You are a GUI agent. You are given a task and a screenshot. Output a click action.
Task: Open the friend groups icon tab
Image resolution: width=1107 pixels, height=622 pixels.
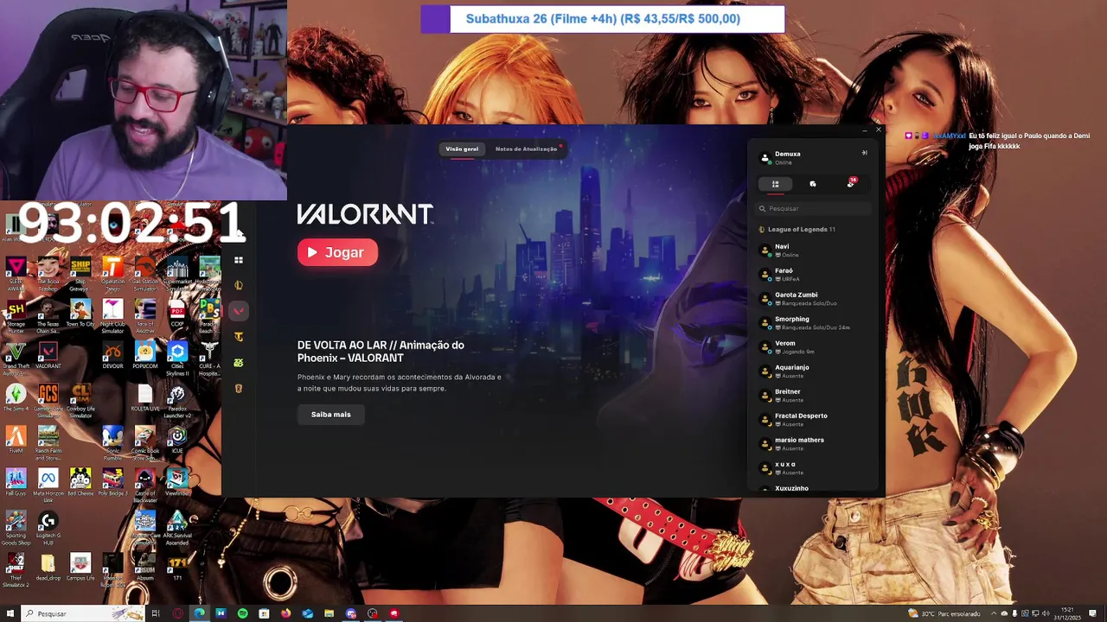(813, 184)
